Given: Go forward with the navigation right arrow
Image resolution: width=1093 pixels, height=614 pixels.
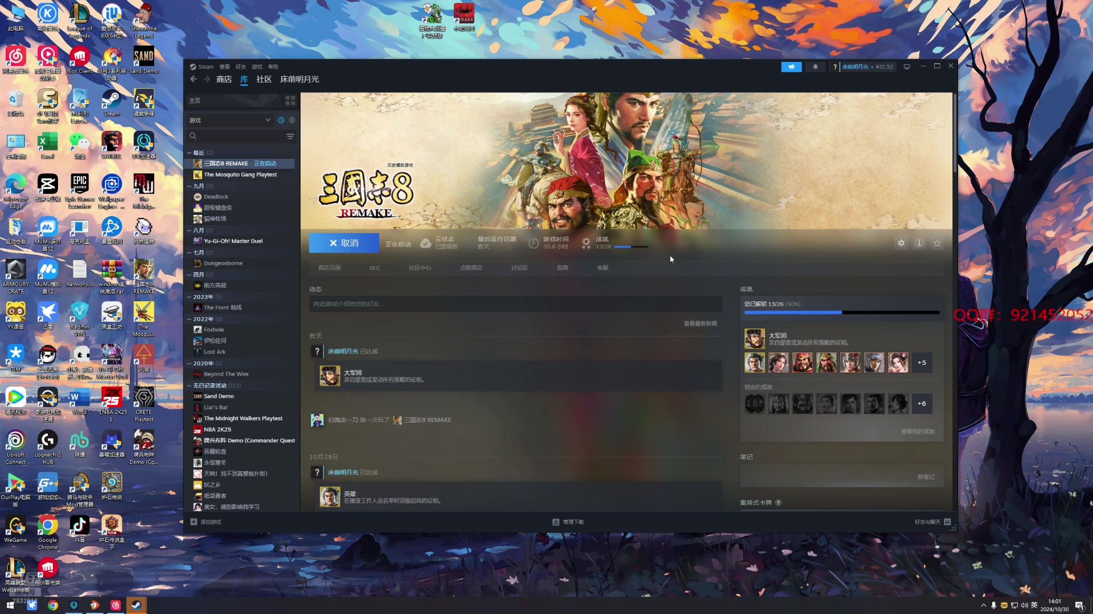Looking at the screenshot, I should click(207, 79).
